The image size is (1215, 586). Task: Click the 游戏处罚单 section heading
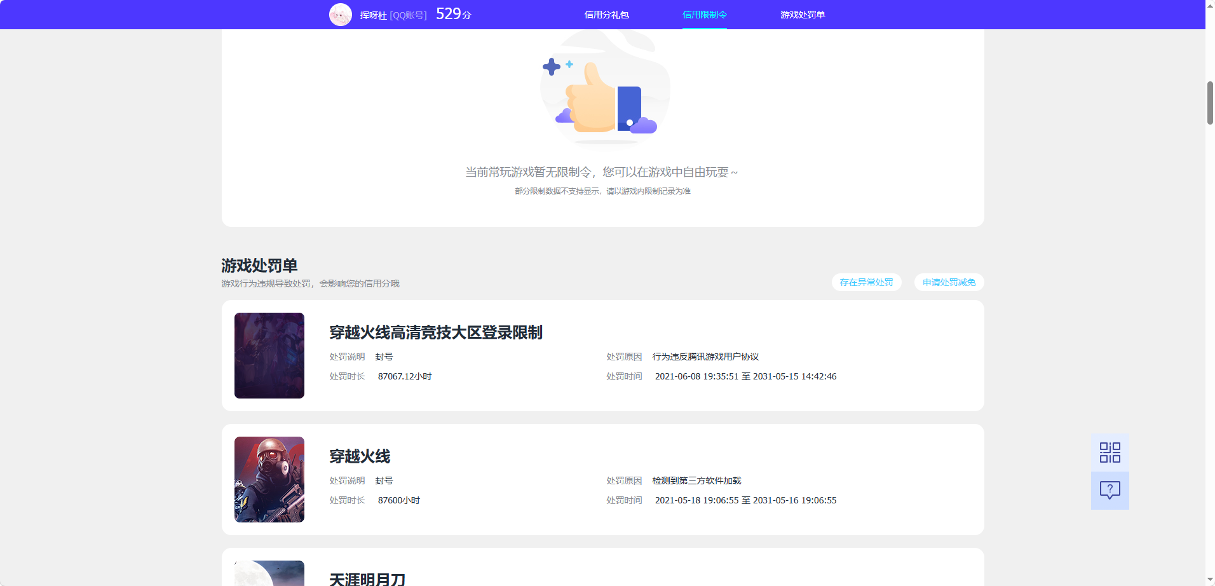pos(259,265)
